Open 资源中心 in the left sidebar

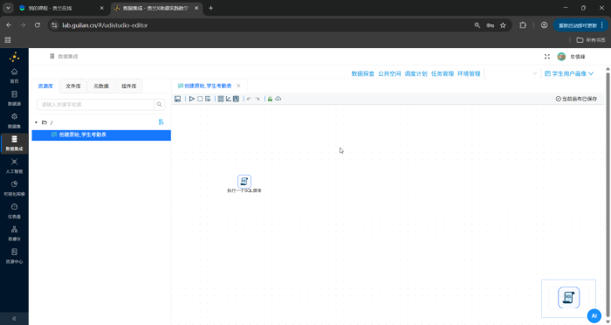click(15, 256)
